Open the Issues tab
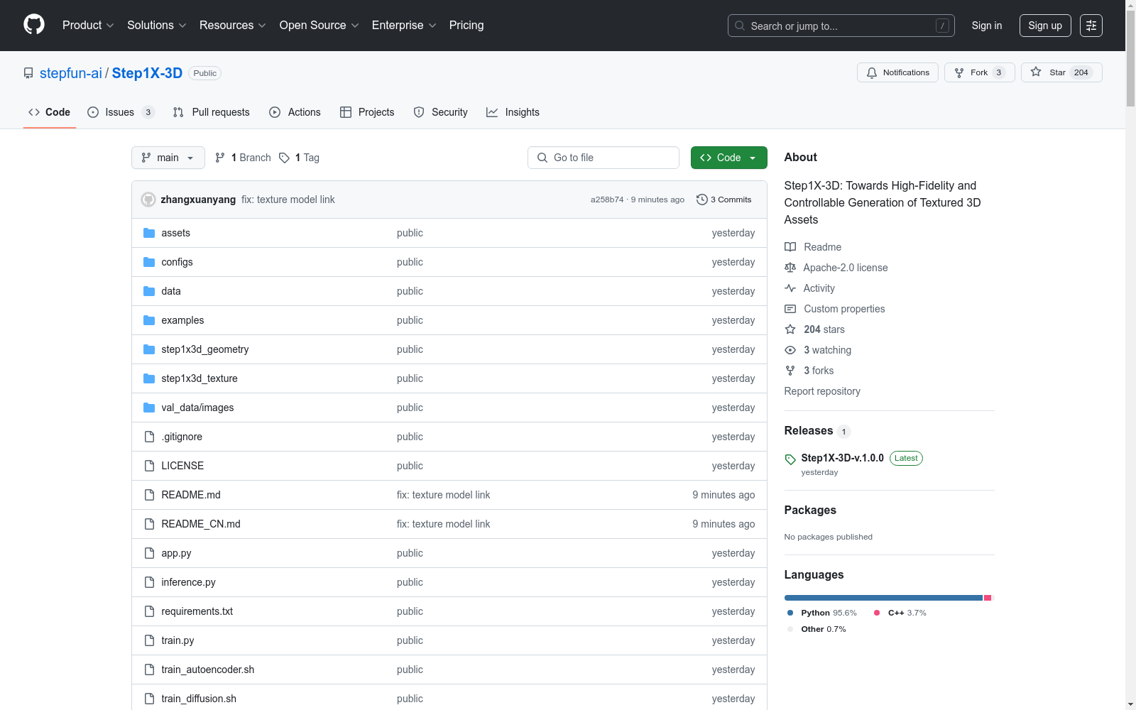 (121, 112)
